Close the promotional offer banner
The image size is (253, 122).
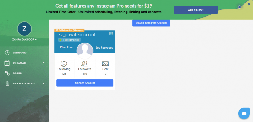(249, 4)
